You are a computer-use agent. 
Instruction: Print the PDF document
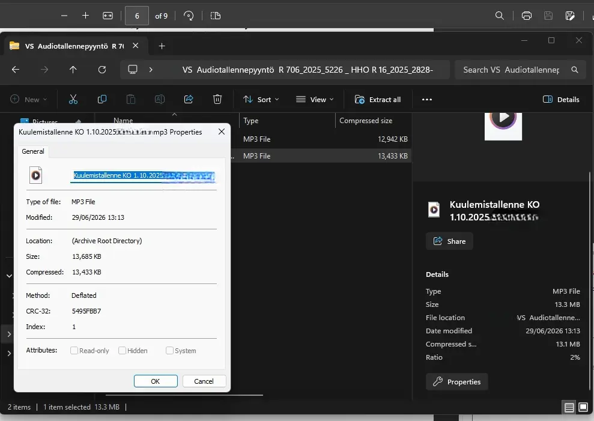point(527,16)
